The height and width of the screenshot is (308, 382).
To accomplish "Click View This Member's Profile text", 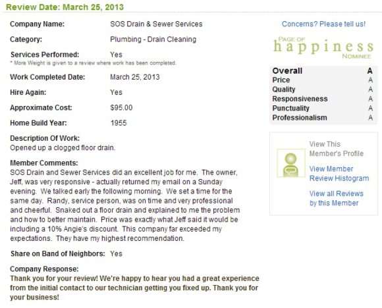I will (336, 149).
